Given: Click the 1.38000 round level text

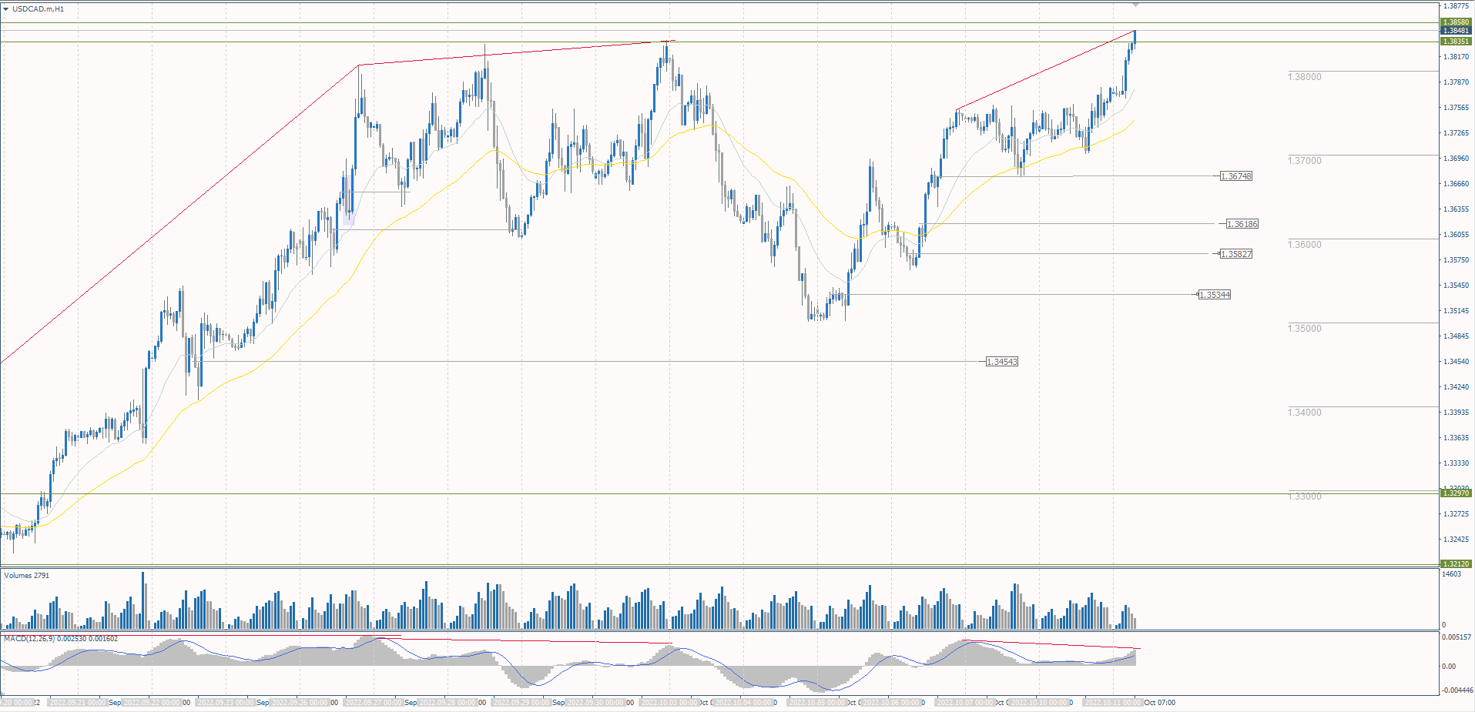Looking at the screenshot, I should 1305,77.
